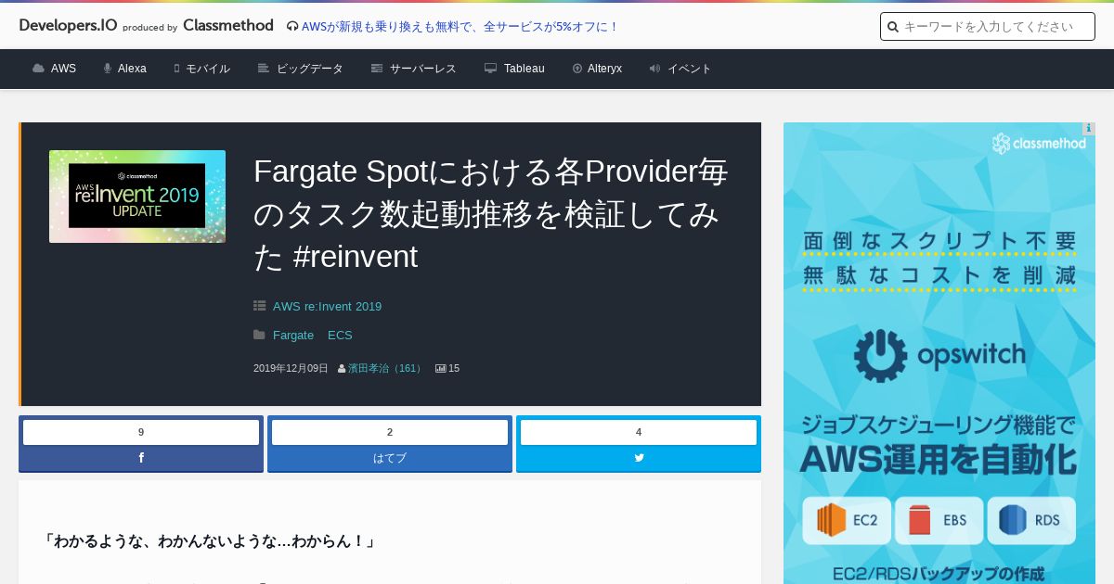Bookmark the article with はてブ button
1114x584 pixels.
[390, 458]
